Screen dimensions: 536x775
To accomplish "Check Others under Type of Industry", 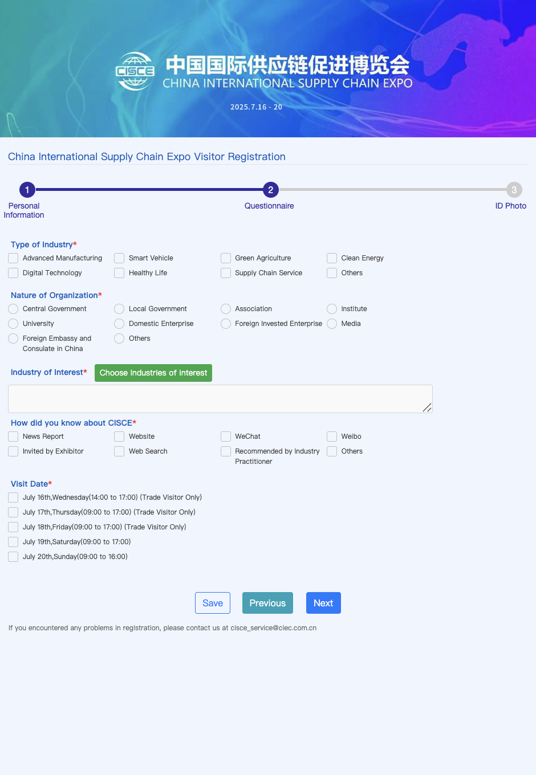I will pos(332,273).
